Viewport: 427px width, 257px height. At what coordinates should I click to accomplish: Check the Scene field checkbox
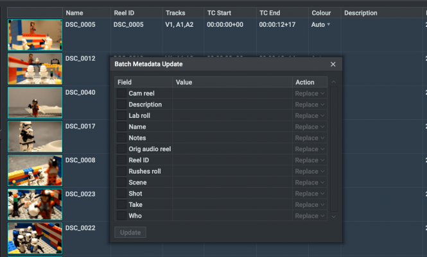click(x=121, y=182)
